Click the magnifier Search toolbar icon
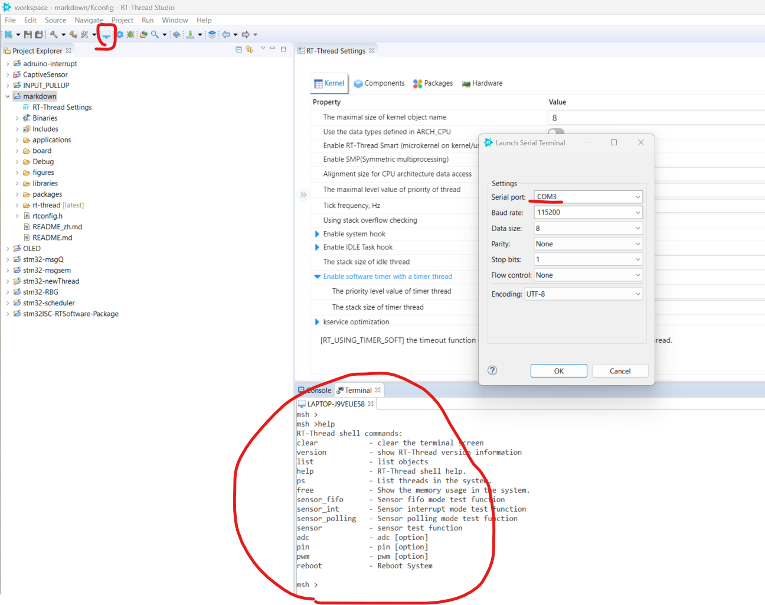The image size is (765, 605). (x=155, y=35)
